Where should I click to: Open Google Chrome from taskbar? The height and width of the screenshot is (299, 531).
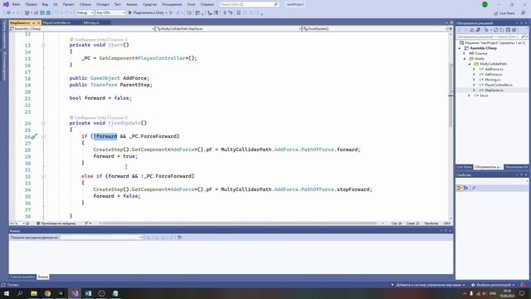coord(47,293)
